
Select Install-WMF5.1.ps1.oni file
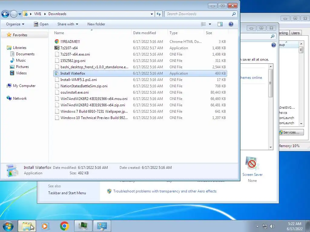[x=140, y=80]
